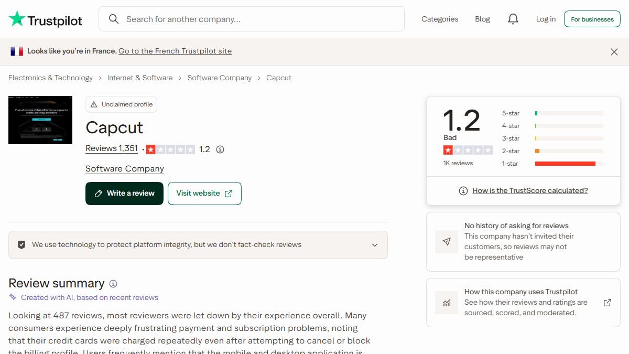629x354 pixels.
Task: Go to the French Trustpilot site
Action: (175, 51)
